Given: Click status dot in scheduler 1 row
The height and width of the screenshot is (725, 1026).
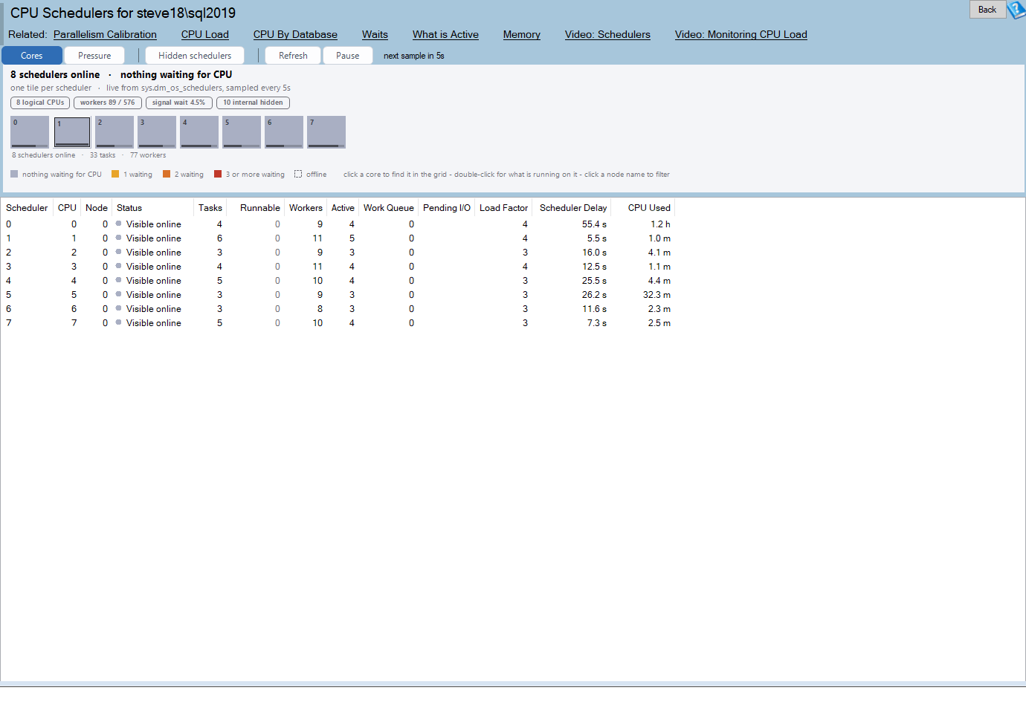Looking at the screenshot, I should (119, 238).
